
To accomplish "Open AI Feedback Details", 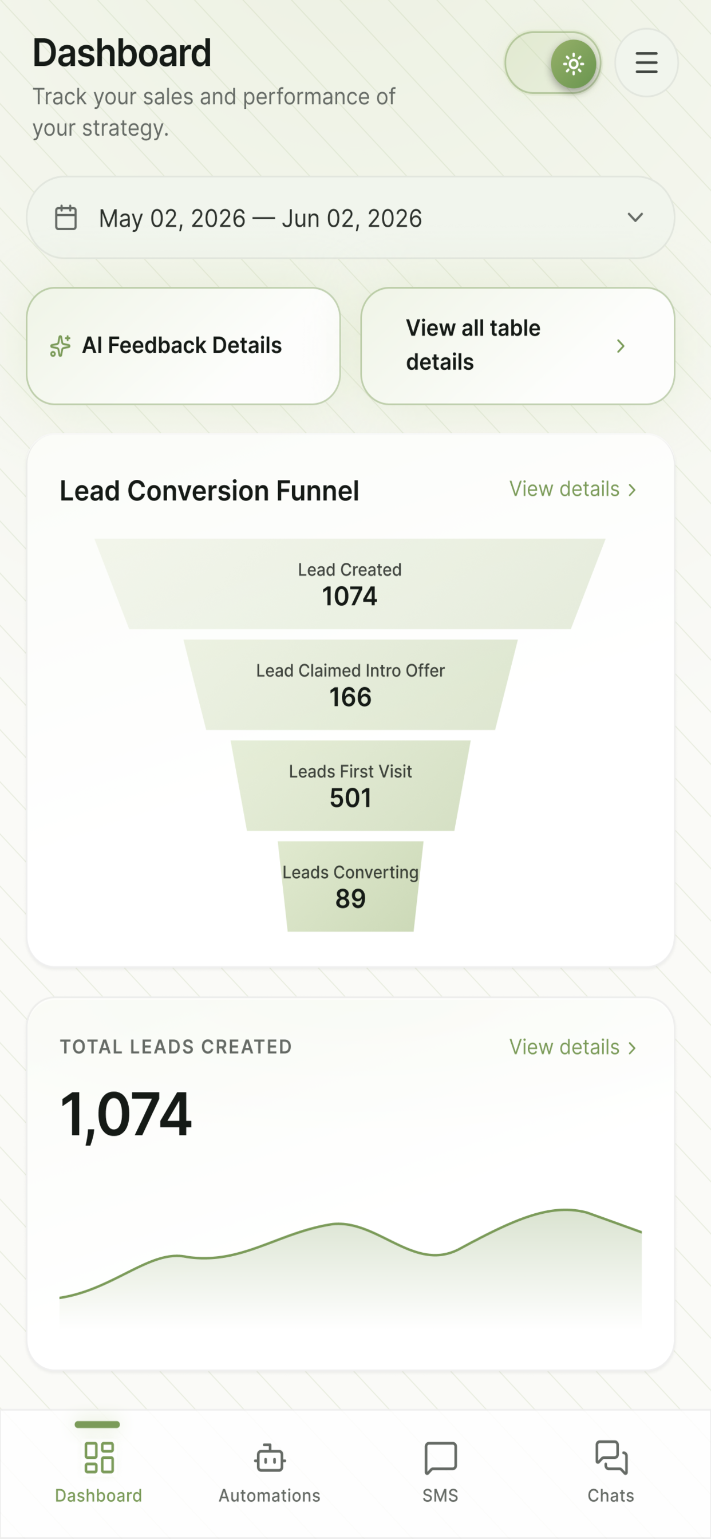I will click(183, 346).
